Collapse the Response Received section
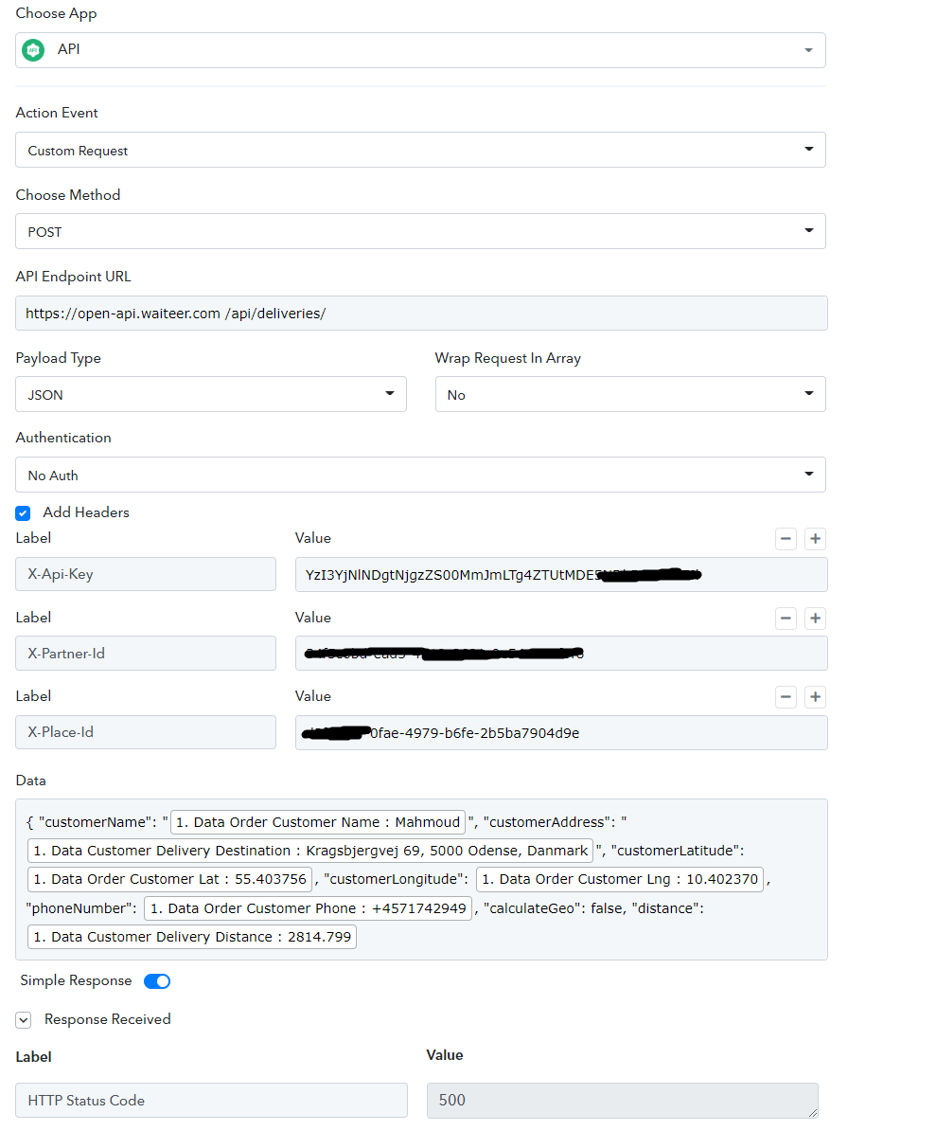 [x=24, y=1020]
